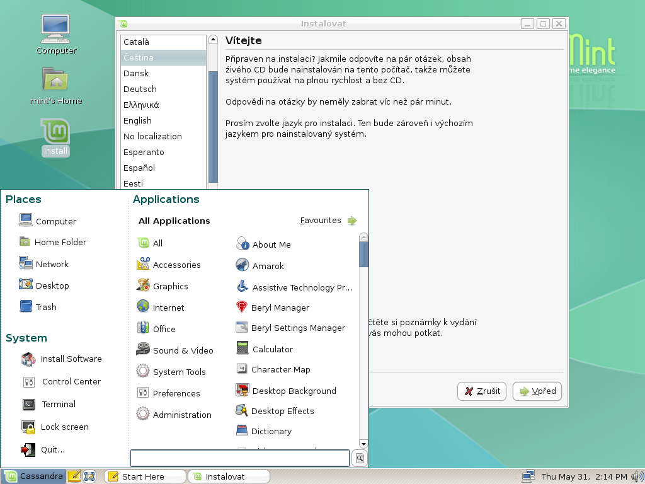Image resolution: width=645 pixels, height=484 pixels.
Task: Select the Office category
Action: [x=156, y=329]
